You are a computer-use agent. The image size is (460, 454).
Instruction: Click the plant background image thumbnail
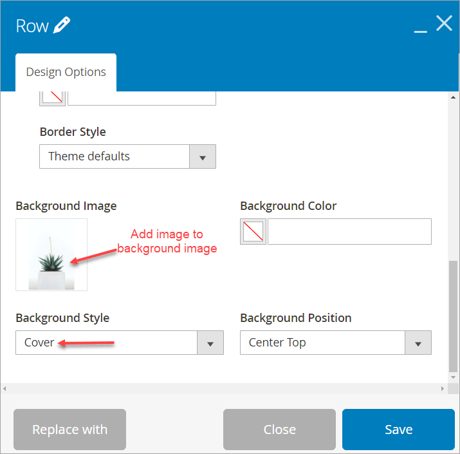[x=51, y=254]
